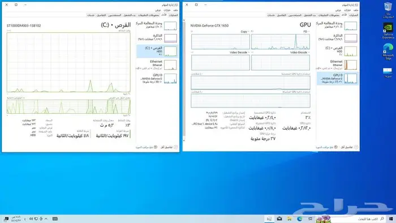Viewport: 396px width, 223px height.
Task: Open touch keyboard taskbar icon
Action: click(55, 218)
